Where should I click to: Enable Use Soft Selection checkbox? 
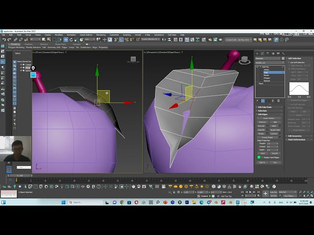(289, 62)
